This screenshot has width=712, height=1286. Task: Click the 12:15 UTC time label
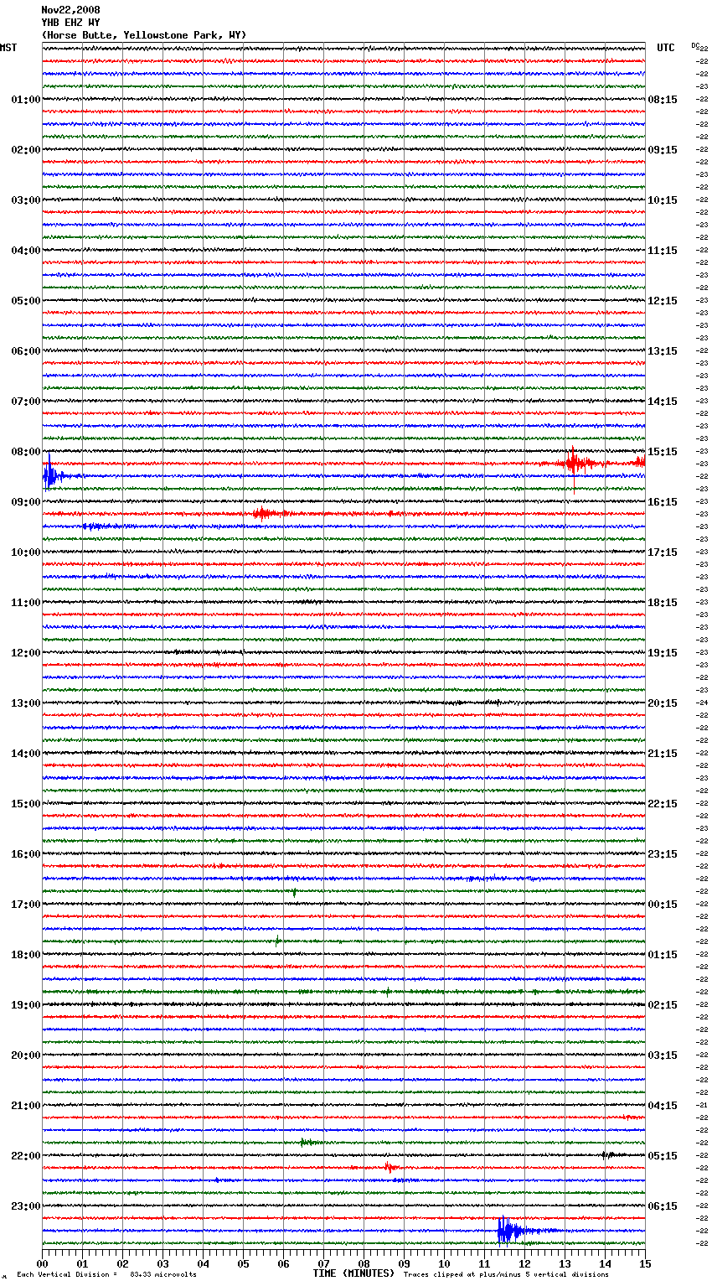663,301
